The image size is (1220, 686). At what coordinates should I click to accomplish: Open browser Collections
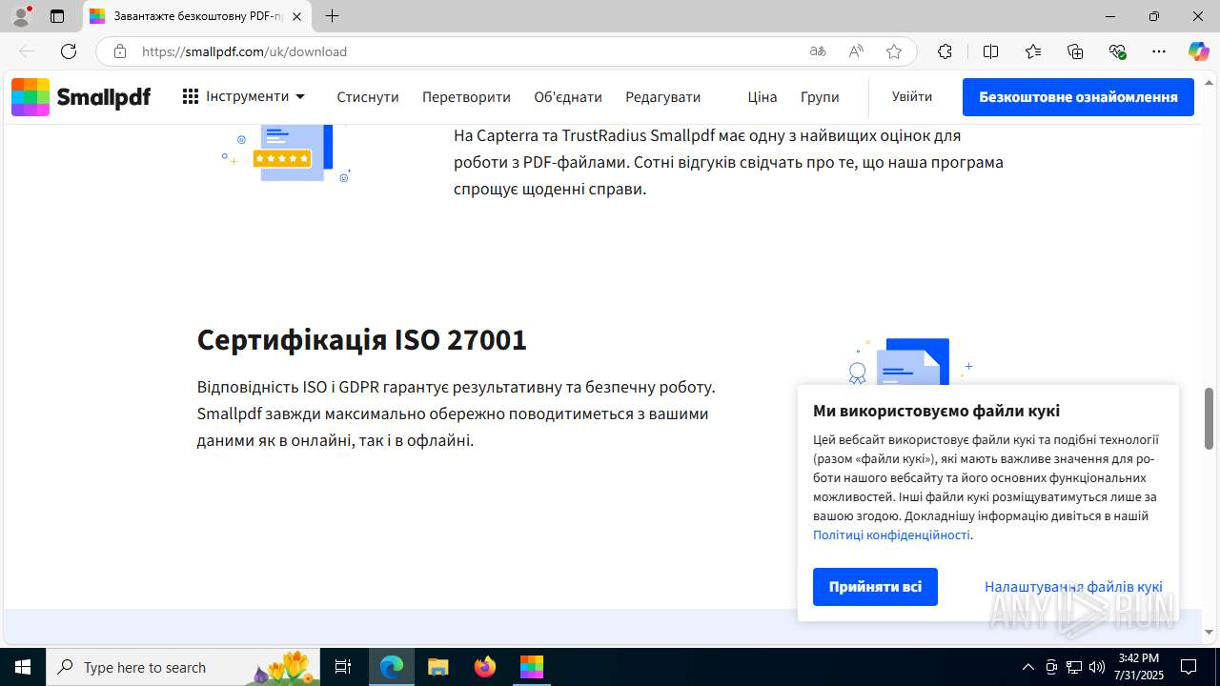pos(1075,51)
